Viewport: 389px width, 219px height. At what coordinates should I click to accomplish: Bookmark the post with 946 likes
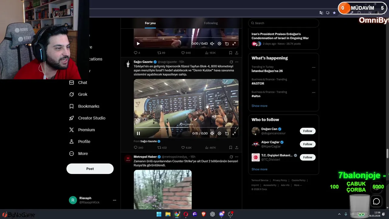(231, 53)
